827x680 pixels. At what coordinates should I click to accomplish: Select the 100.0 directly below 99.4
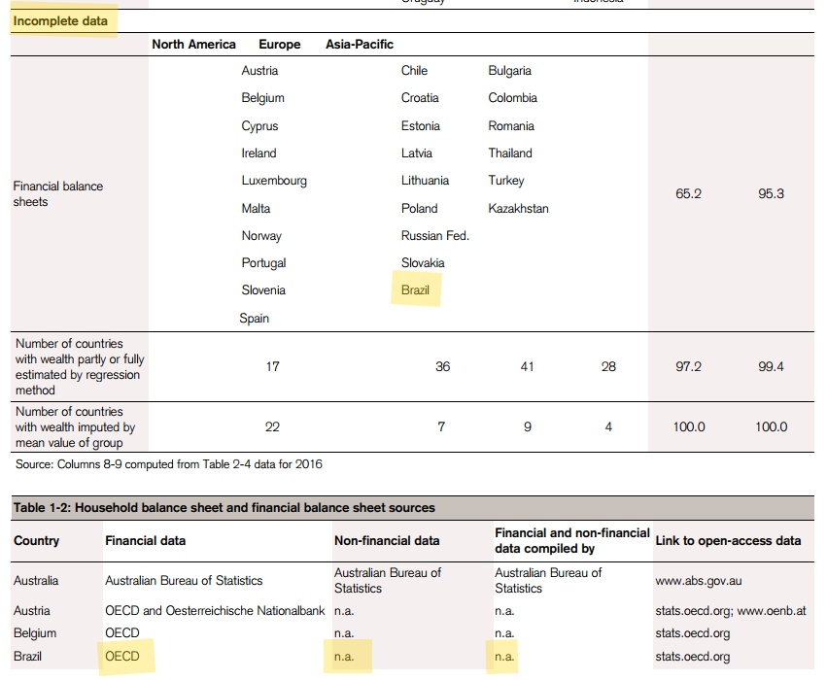click(x=771, y=426)
